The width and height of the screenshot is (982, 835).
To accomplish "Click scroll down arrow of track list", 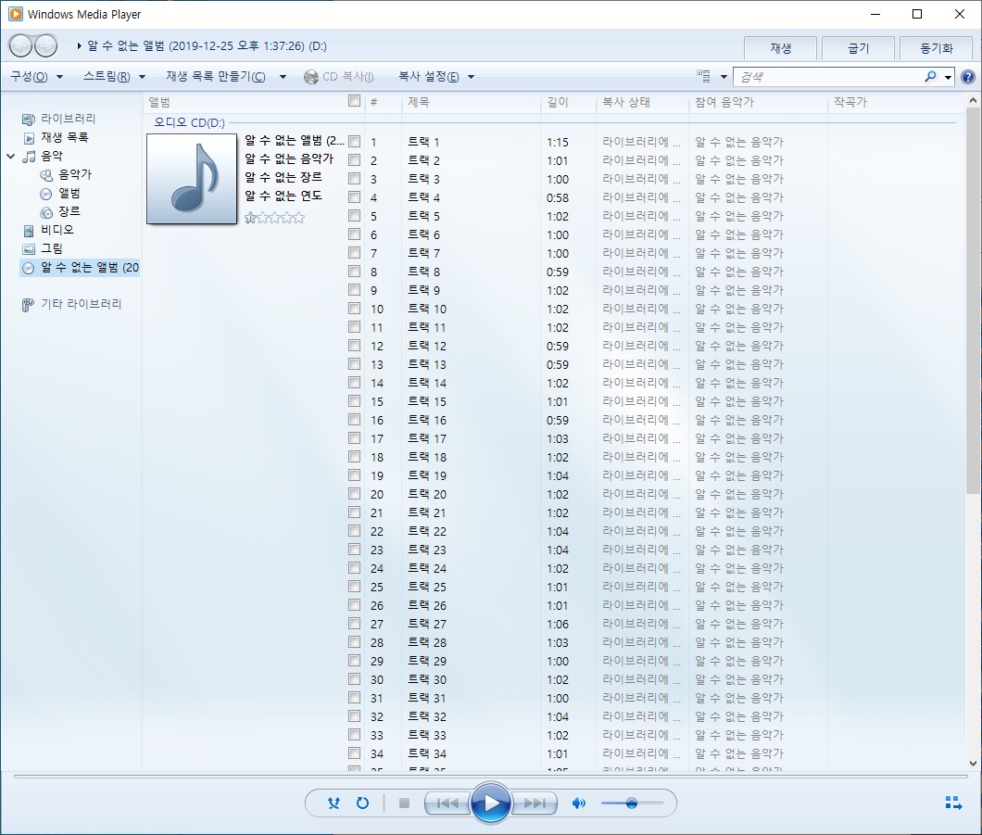I will [973, 763].
